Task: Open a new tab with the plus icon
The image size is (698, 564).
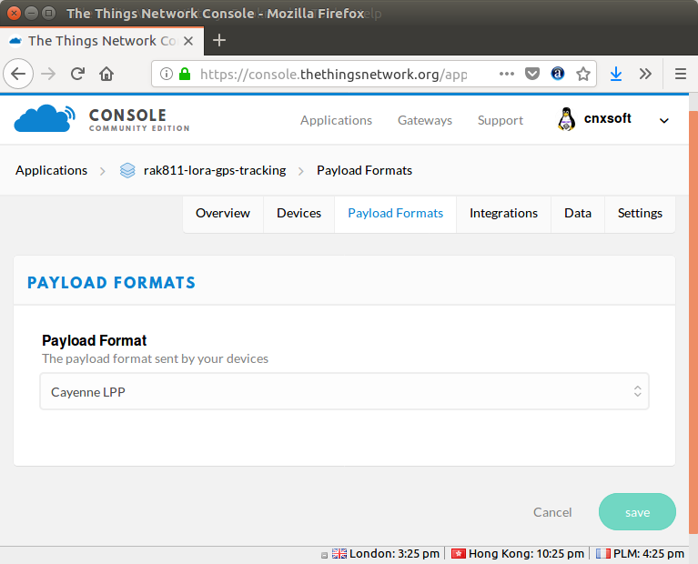Action: coord(219,41)
